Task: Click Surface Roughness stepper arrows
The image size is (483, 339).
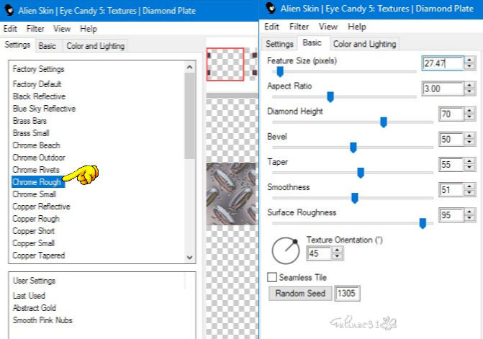Action: click(x=469, y=215)
